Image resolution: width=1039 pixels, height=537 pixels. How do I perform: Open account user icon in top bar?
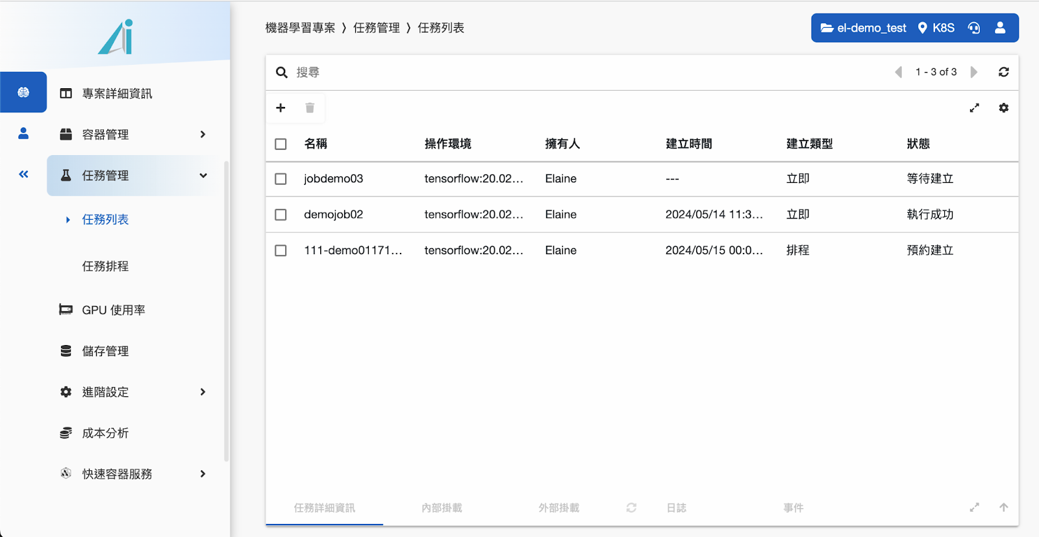[x=1000, y=28]
